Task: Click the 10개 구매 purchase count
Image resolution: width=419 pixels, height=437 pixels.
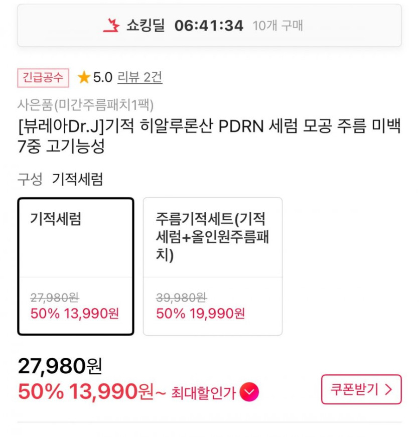Action: 278,26
